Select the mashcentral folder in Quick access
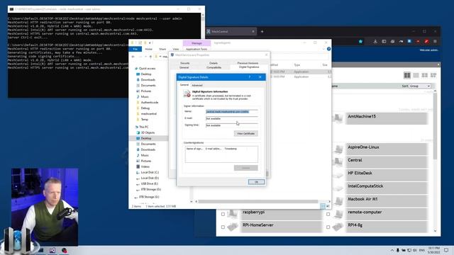Screen dimensions: 454x255 pos(148,114)
